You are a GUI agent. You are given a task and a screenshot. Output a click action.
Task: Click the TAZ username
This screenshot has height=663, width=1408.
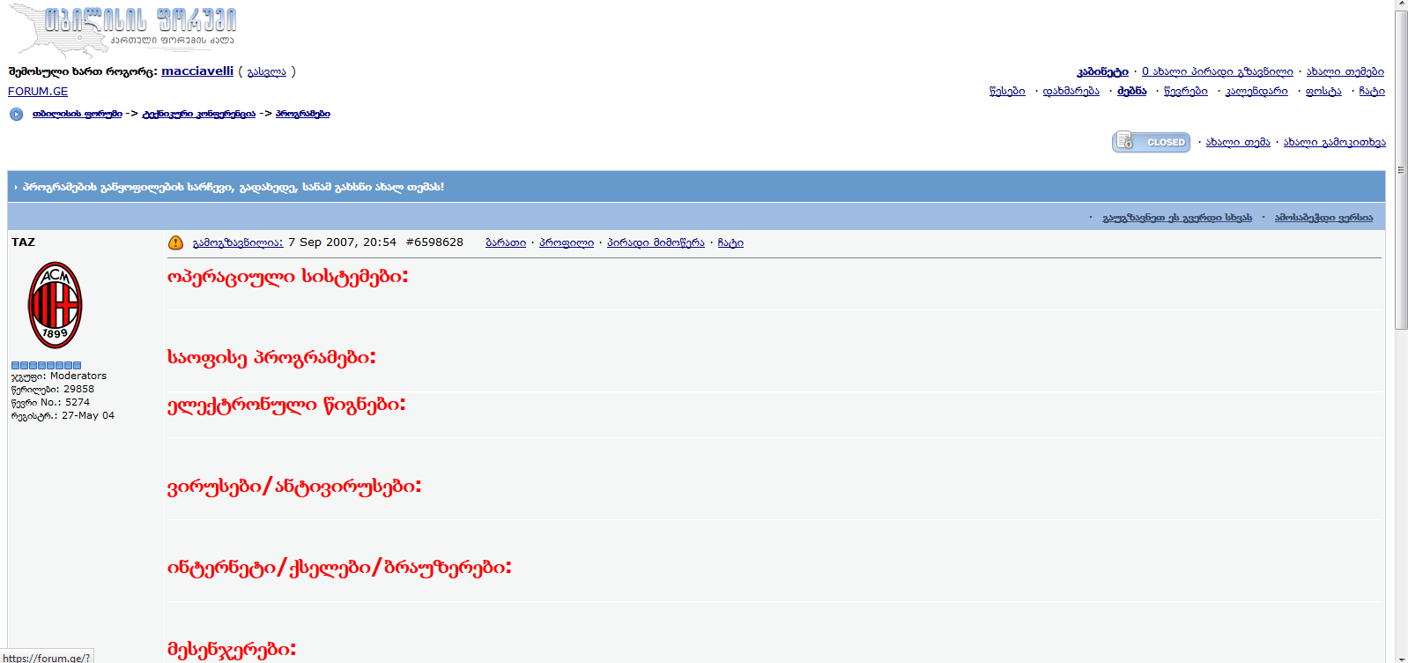(24, 242)
